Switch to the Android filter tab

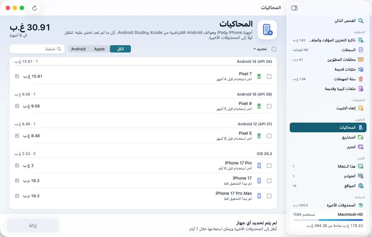coord(78,49)
